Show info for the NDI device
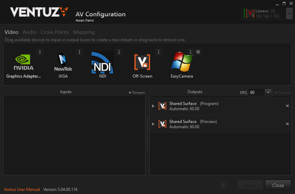Screen dimensions: 295x194 [x=119, y=52]
